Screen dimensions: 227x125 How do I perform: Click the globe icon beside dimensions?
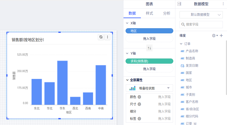tap(214, 35)
